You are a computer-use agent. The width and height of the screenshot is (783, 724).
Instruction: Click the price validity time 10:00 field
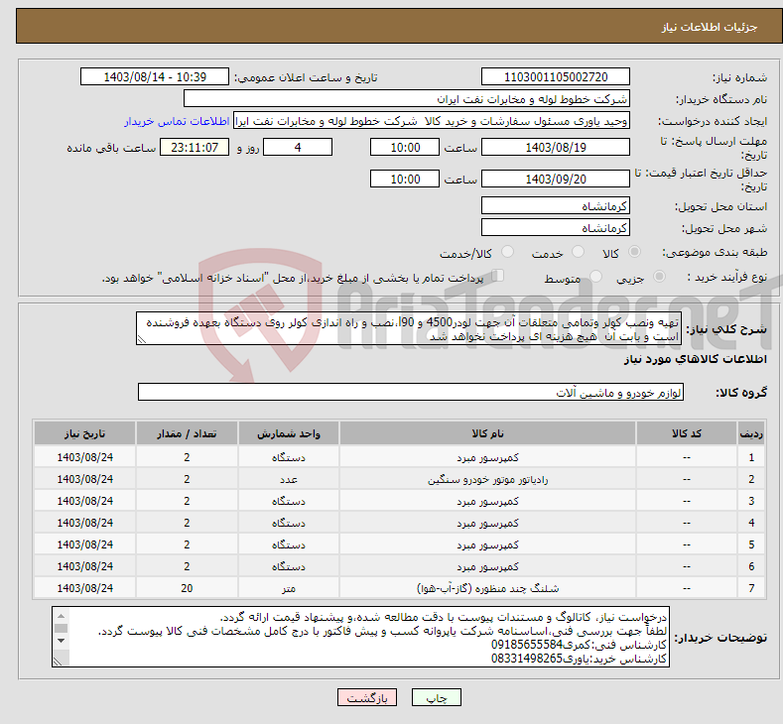[x=405, y=179]
